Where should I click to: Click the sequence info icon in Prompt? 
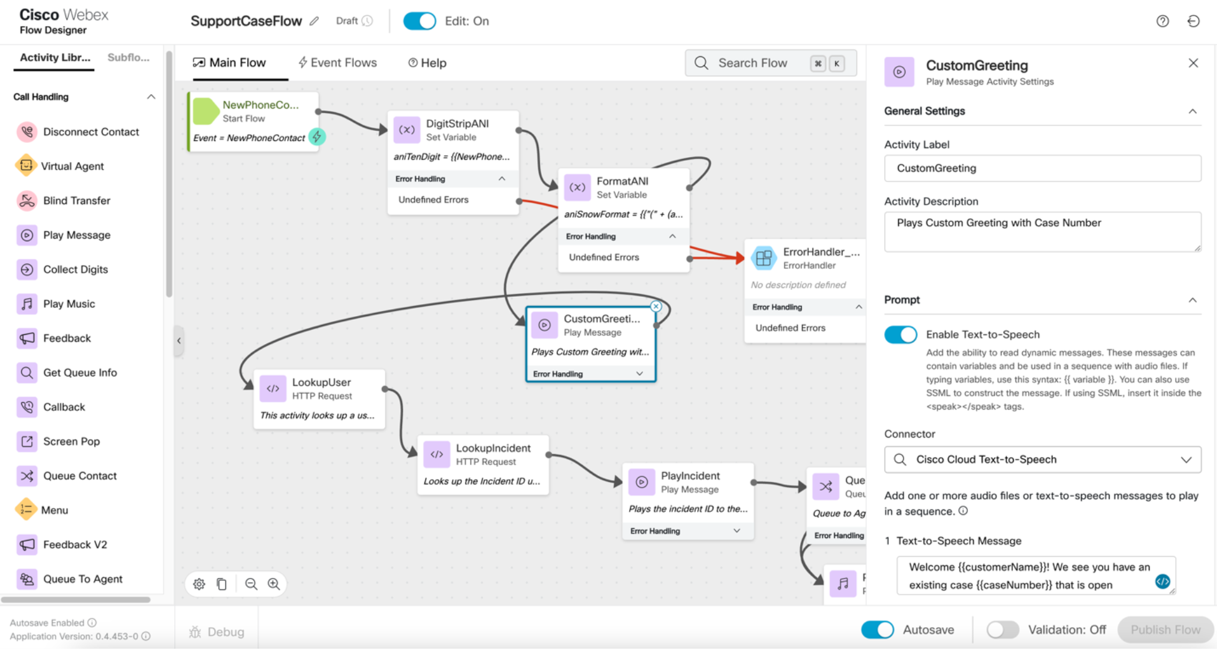tap(963, 511)
